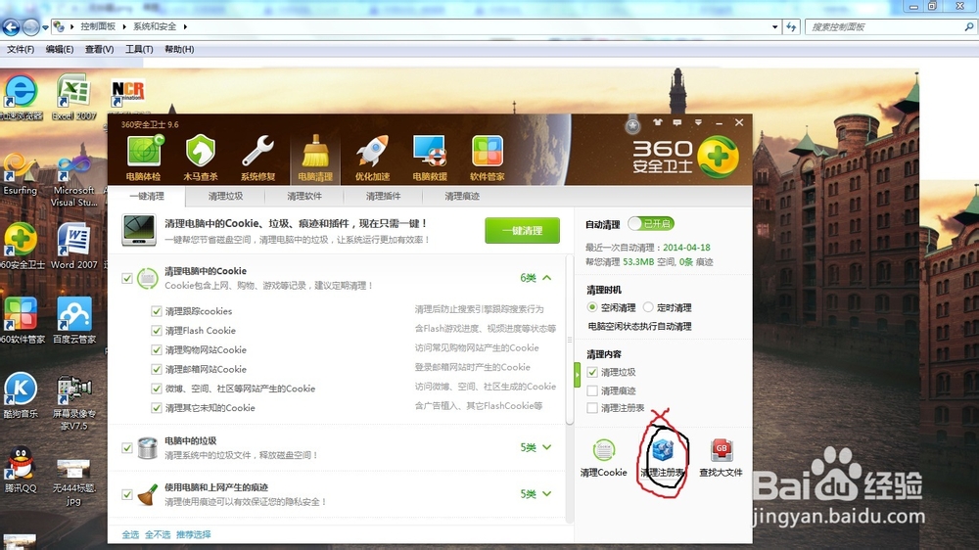The image size is (979, 550).
Task: Click the 360 feedback message icon
Action: (x=677, y=122)
